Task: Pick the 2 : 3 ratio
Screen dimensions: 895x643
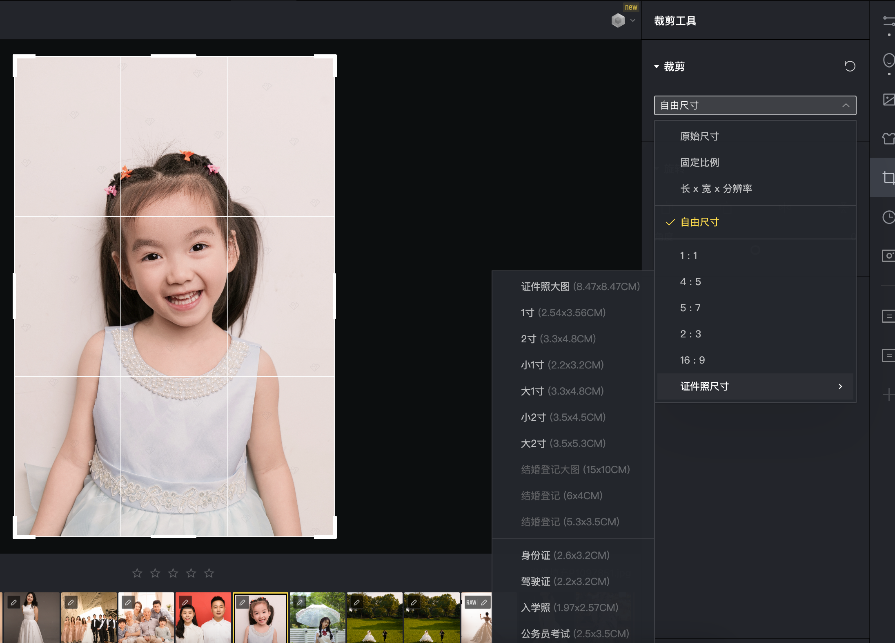Action: (755, 334)
